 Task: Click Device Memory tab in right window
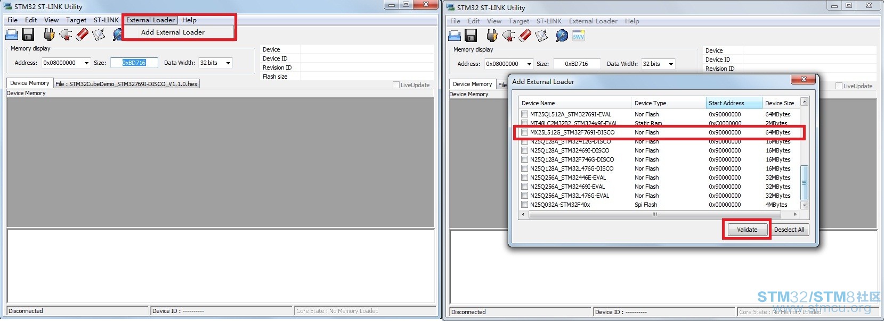point(472,85)
